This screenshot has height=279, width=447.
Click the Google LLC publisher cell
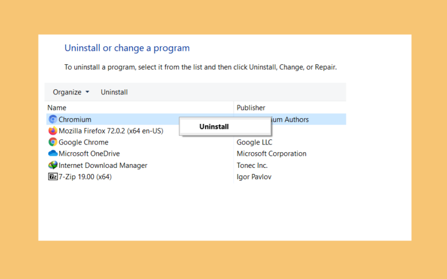click(254, 142)
